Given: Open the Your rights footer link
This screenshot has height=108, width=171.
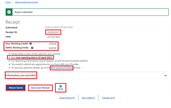Looking at the screenshot, I should click(x=87, y=98).
